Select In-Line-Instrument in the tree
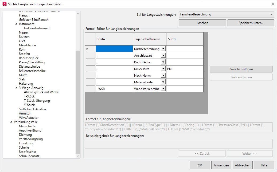 point(37,28)
